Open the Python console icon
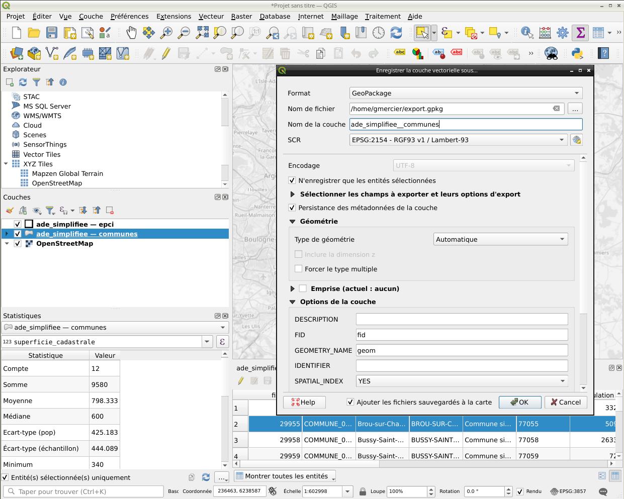This screenshot has height=499, width=624. pyautogui.click(x=577, y=53)
